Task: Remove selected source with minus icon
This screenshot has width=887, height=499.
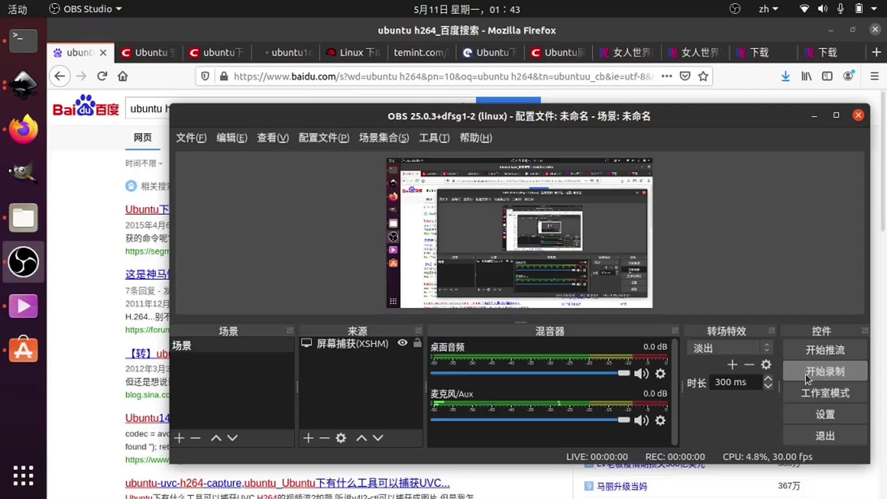Action: click(x=324, y=438)
